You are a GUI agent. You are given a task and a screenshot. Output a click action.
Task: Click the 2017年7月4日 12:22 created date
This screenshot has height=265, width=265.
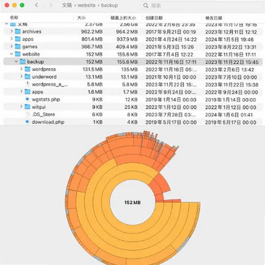point(169,55)
